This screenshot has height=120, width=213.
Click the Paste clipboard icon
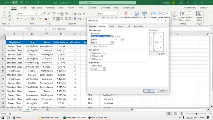tap(5, 14)
